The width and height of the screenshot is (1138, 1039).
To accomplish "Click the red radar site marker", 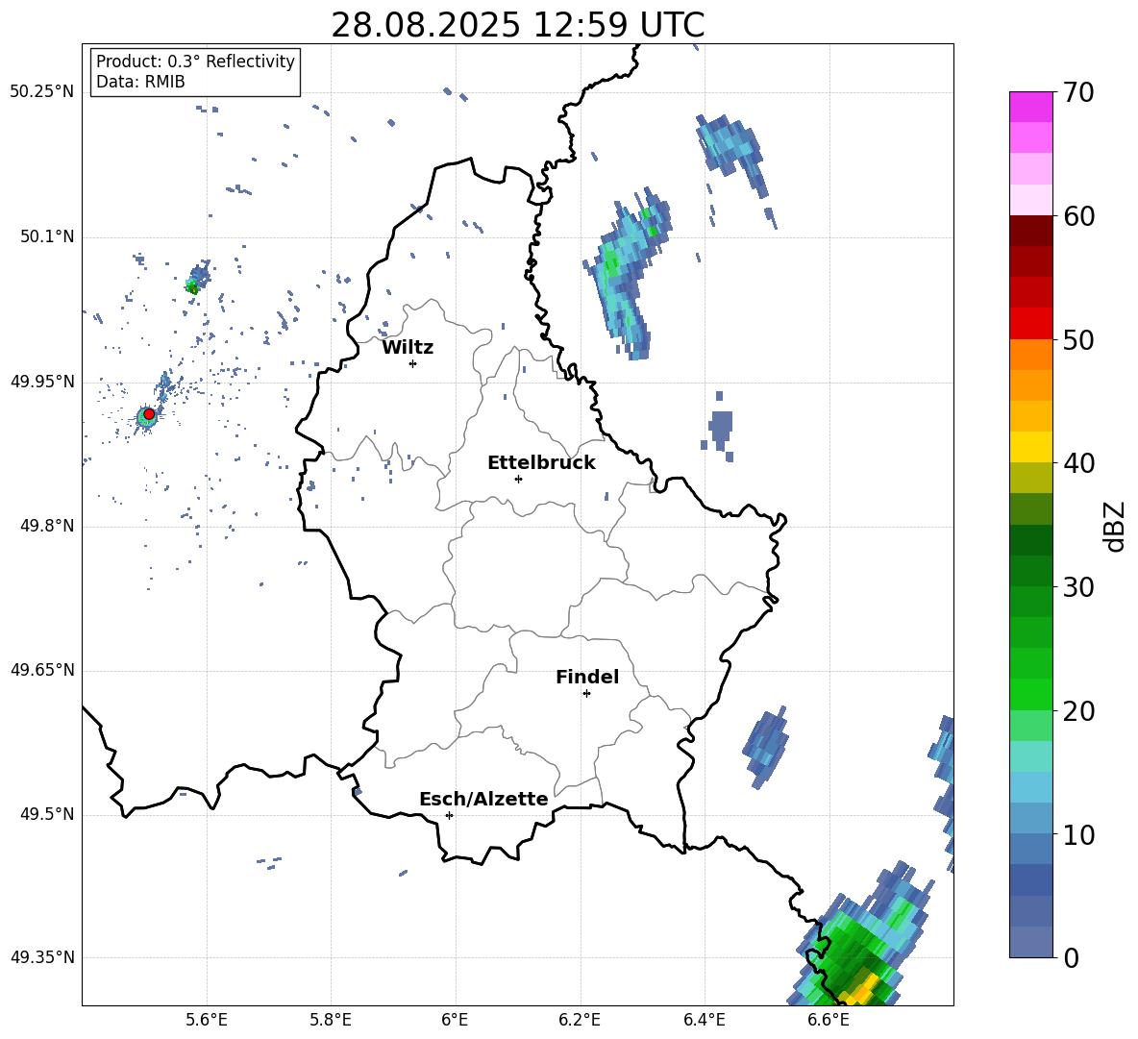I will pos(149,413).
